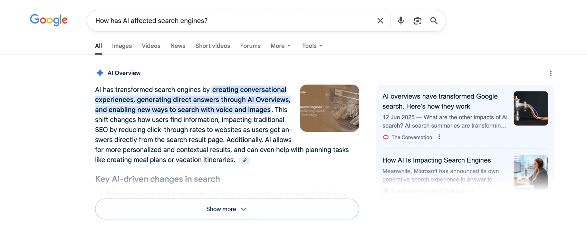Submit search using magnifying glass icon
Viewport: 587px width, 226px height.
tap(434, 21)
